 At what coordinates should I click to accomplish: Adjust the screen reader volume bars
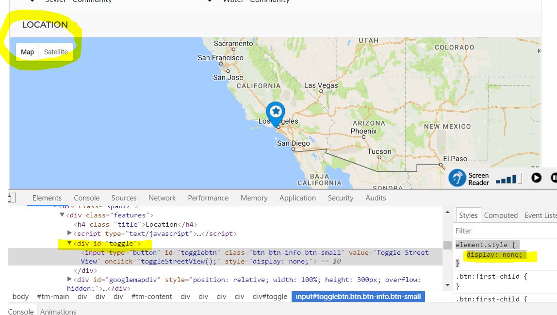[x=509, y=178]
